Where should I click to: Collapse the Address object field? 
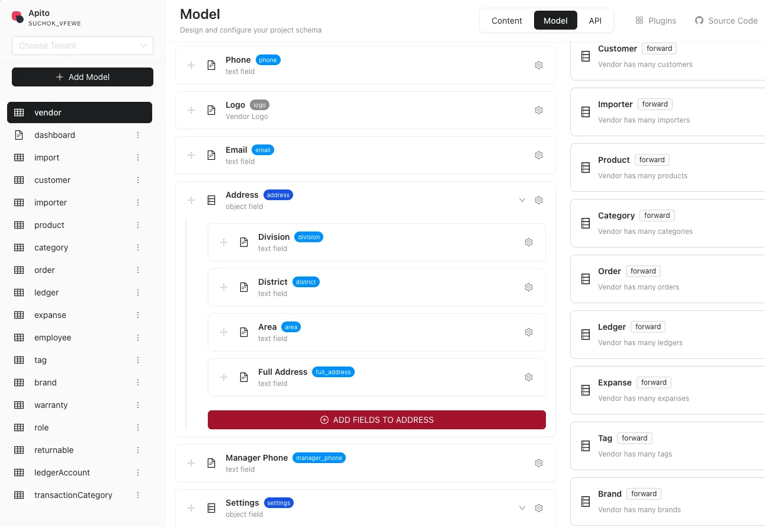(522, 200)
